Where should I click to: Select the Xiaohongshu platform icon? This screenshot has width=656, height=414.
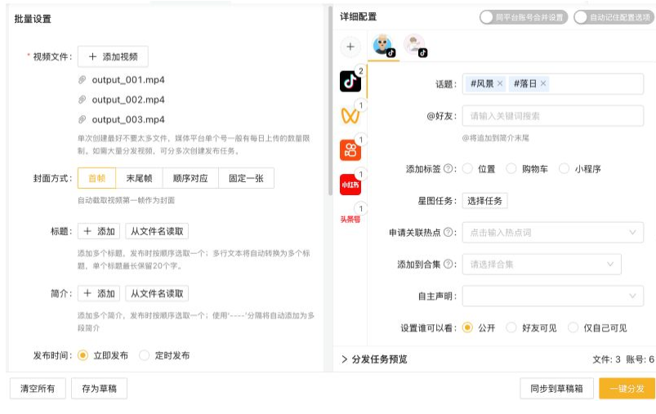click(350, 185)
